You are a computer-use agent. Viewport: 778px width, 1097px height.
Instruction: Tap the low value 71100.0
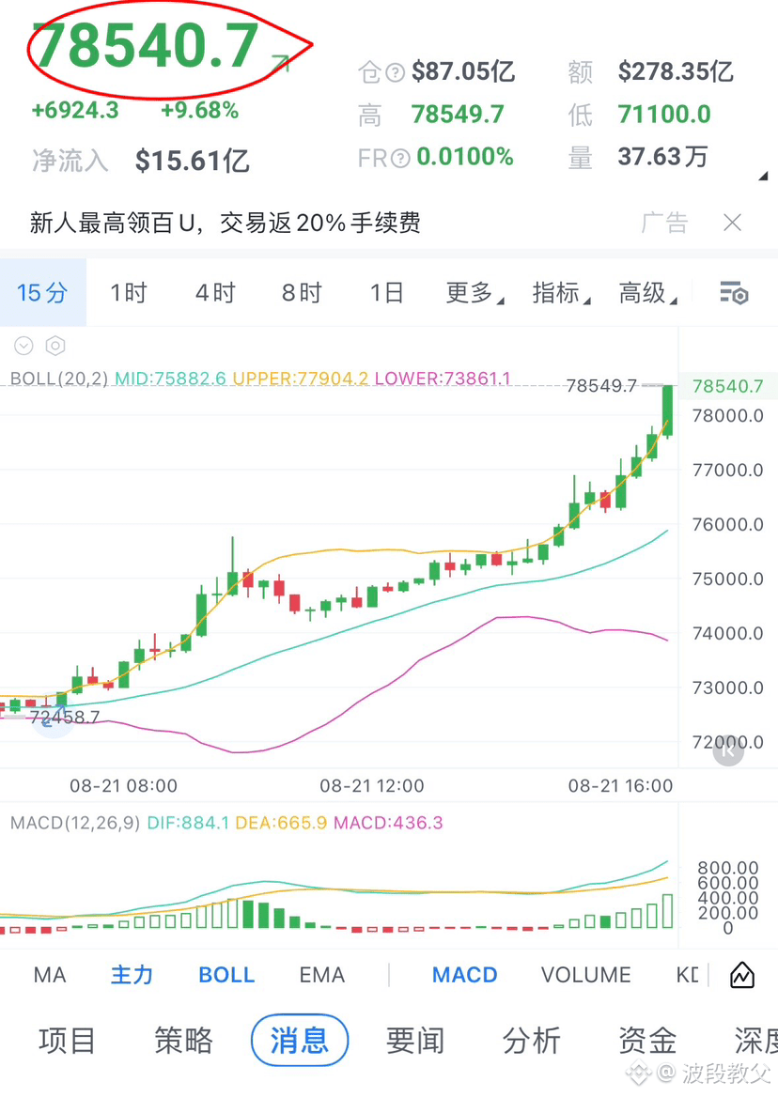coord(664,114)
